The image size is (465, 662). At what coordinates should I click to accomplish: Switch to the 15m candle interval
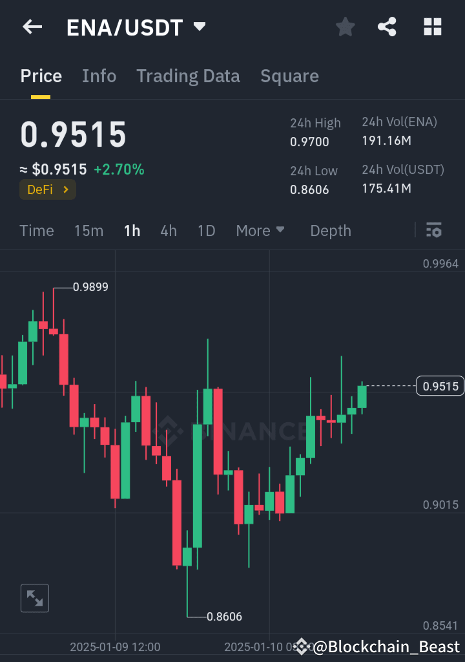point(88,230)
